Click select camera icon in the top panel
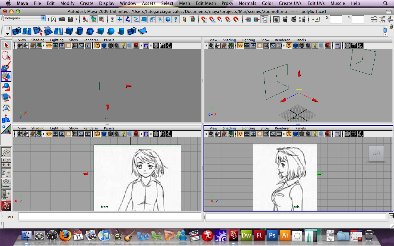Screen dimensions: 394x246 19,46
